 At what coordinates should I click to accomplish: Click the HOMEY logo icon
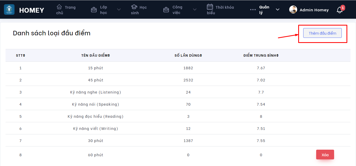[9, 9]
